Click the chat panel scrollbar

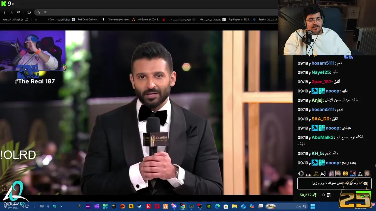(x=375, y=166)
